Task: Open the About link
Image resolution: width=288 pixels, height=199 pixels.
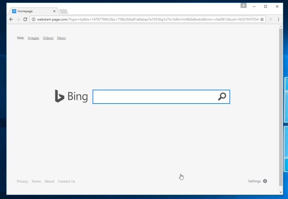Action: coord(49,181)
